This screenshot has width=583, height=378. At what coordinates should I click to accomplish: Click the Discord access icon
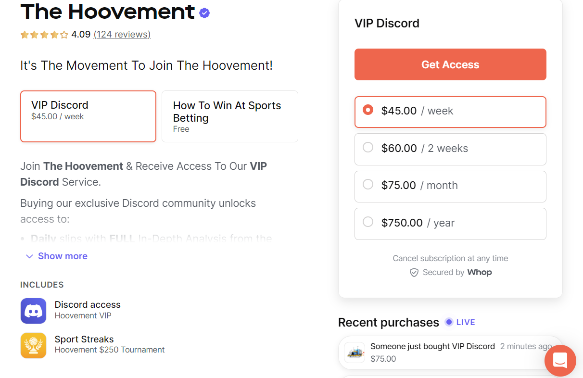(x=33, y=311)
